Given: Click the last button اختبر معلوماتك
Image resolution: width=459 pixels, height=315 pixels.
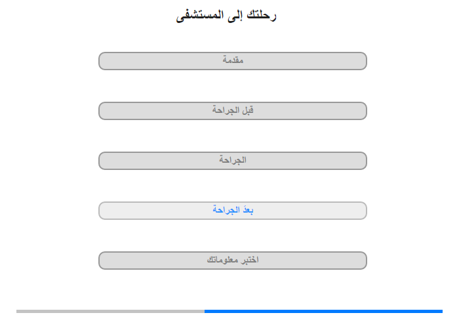Looking at the screenshot, I should 232,261.
